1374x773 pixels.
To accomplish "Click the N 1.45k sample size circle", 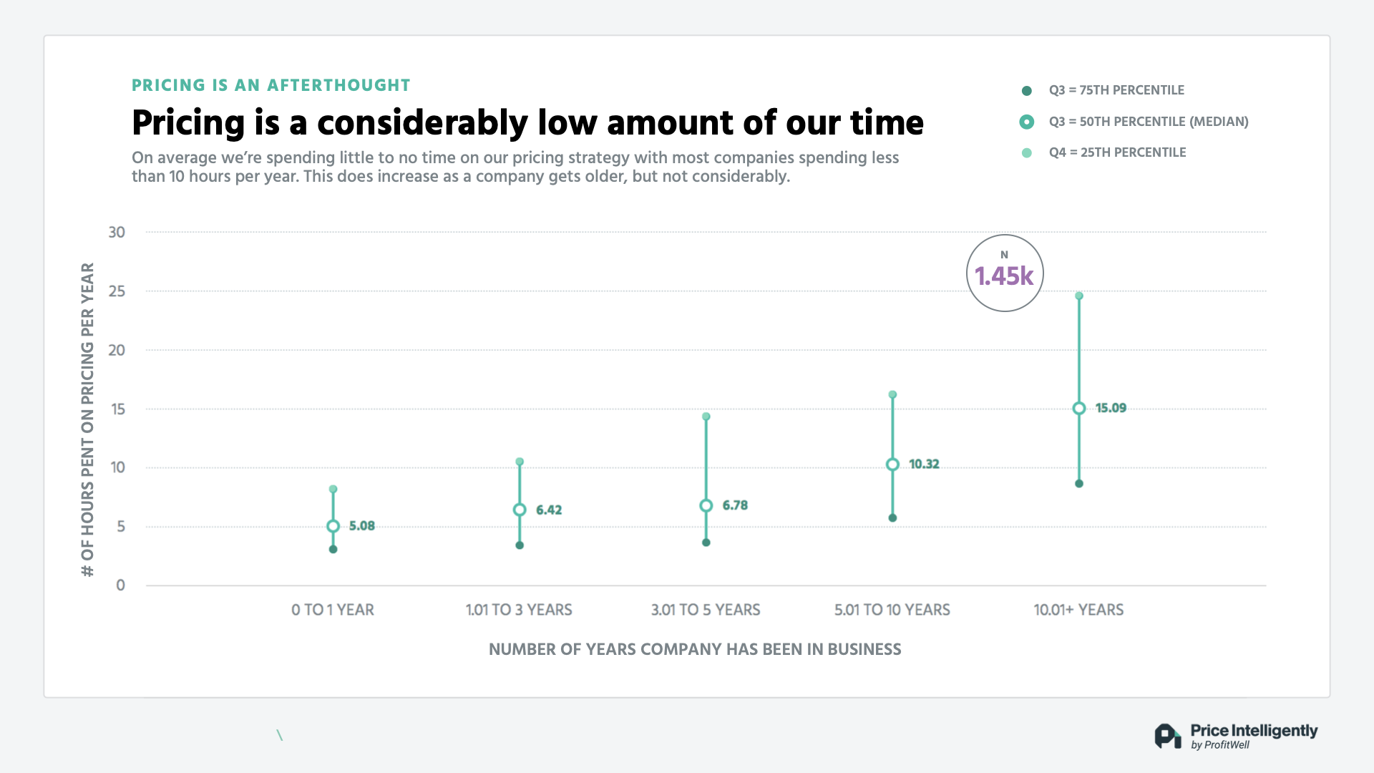I will point(1005,273).
